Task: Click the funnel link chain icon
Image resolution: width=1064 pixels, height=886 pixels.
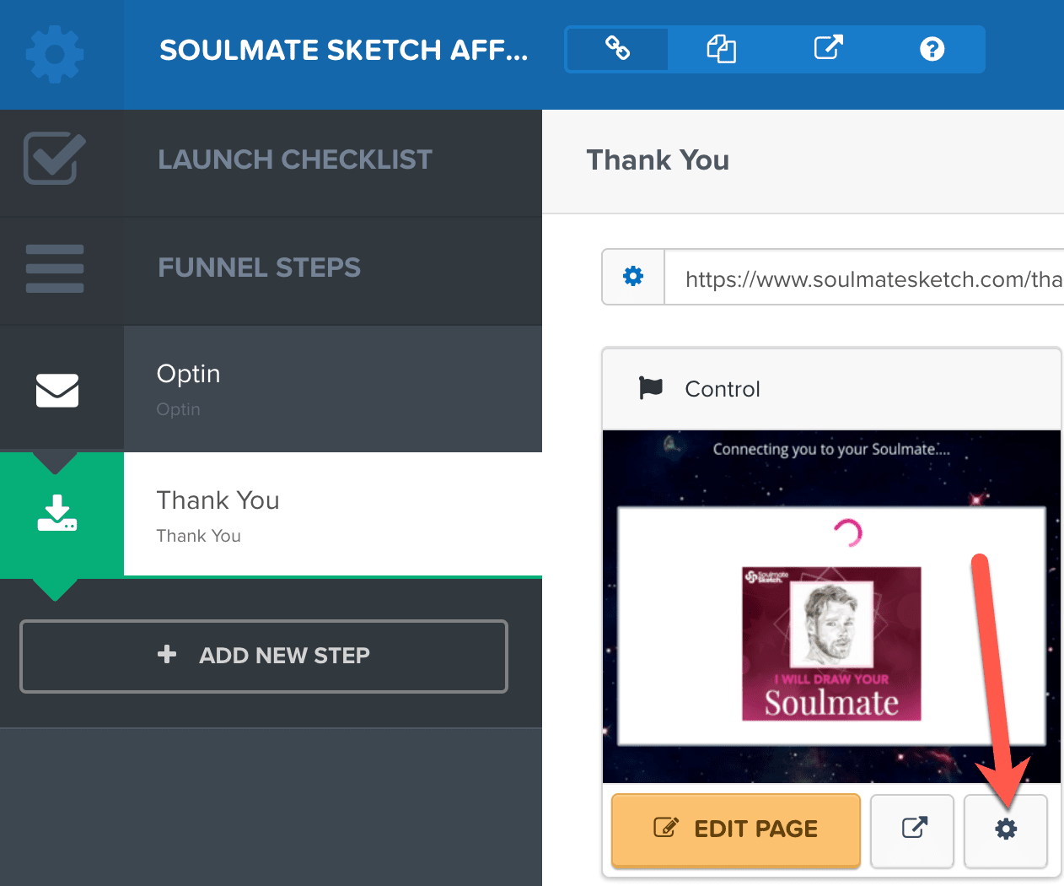Action: pos(618,49)
